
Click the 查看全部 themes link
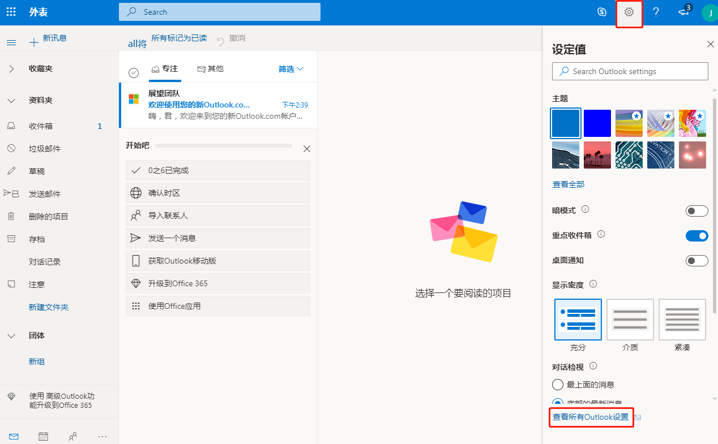(569, 184)
